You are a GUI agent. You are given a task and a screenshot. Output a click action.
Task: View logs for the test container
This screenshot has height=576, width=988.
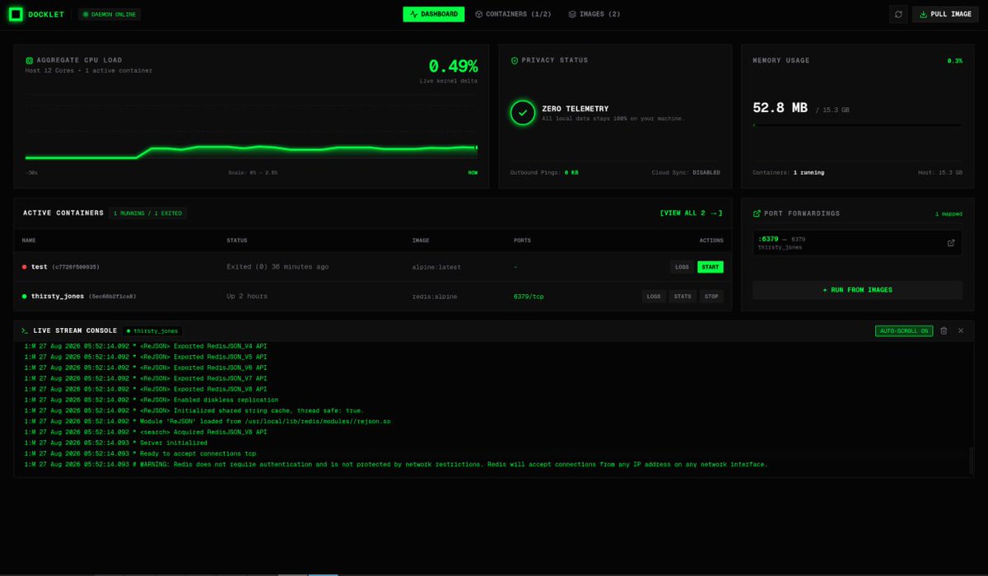pyautogui.click(x=682, y=267)
